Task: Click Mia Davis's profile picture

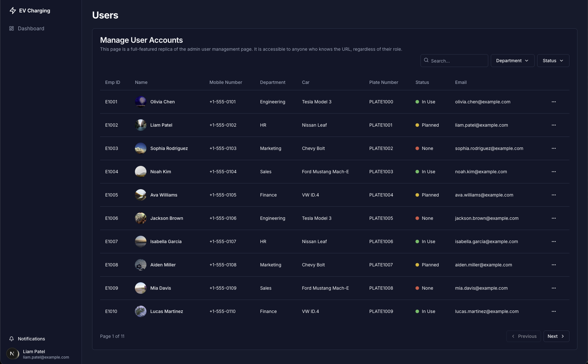Action: point(141,288)
